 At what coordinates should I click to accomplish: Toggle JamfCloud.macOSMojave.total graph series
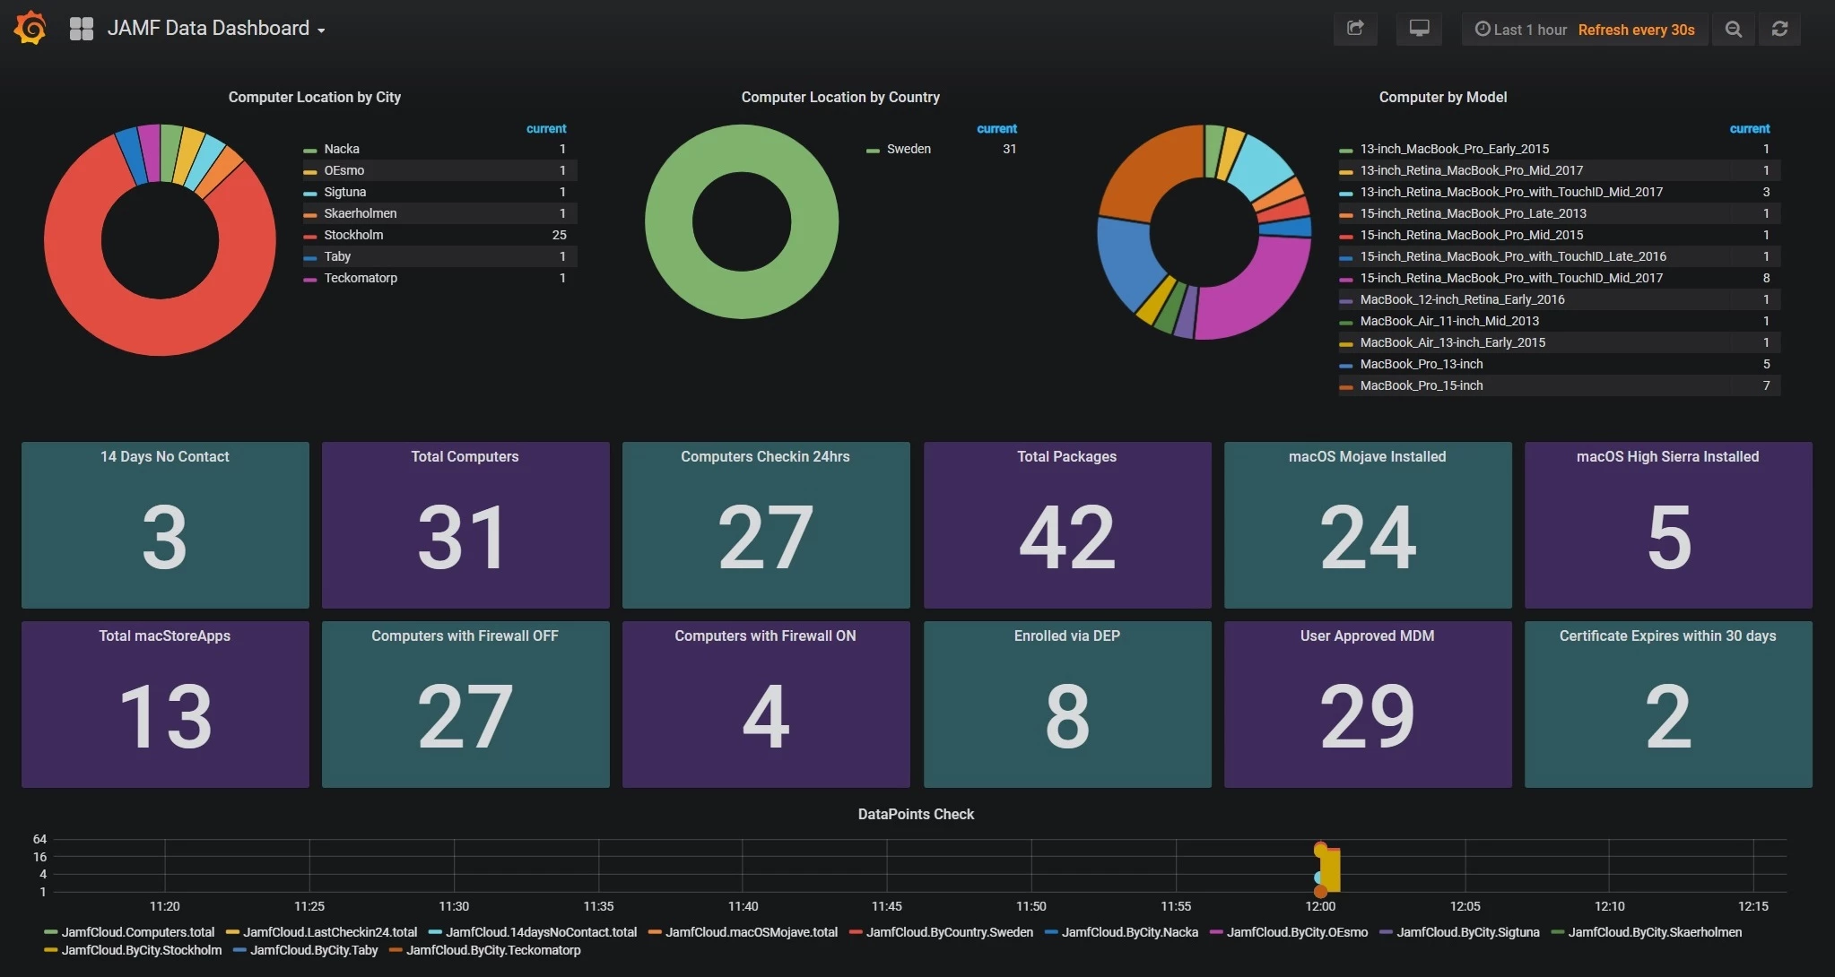(751, 932)
